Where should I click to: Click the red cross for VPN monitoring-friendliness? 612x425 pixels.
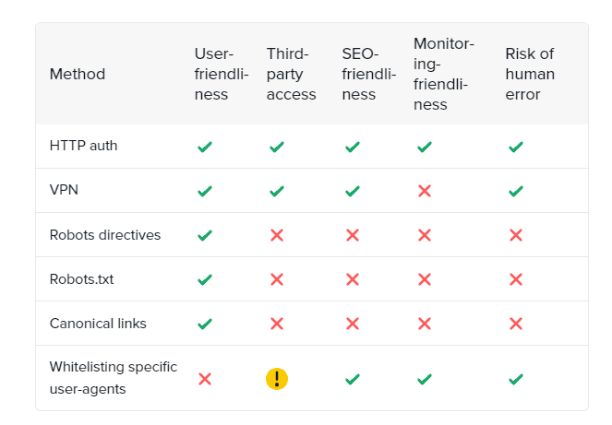tap(425, 191)
